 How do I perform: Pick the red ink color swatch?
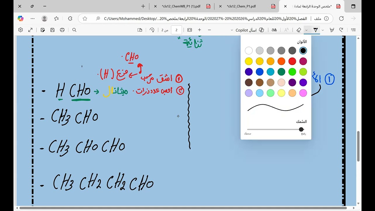(292, 61)
